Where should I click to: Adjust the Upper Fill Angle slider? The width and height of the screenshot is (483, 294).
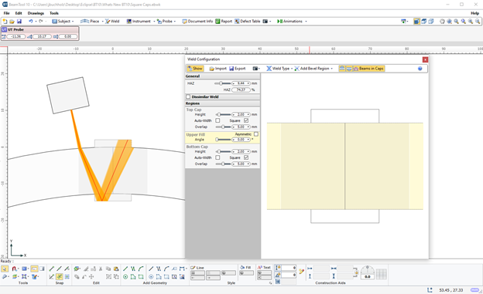pos(224,140)
